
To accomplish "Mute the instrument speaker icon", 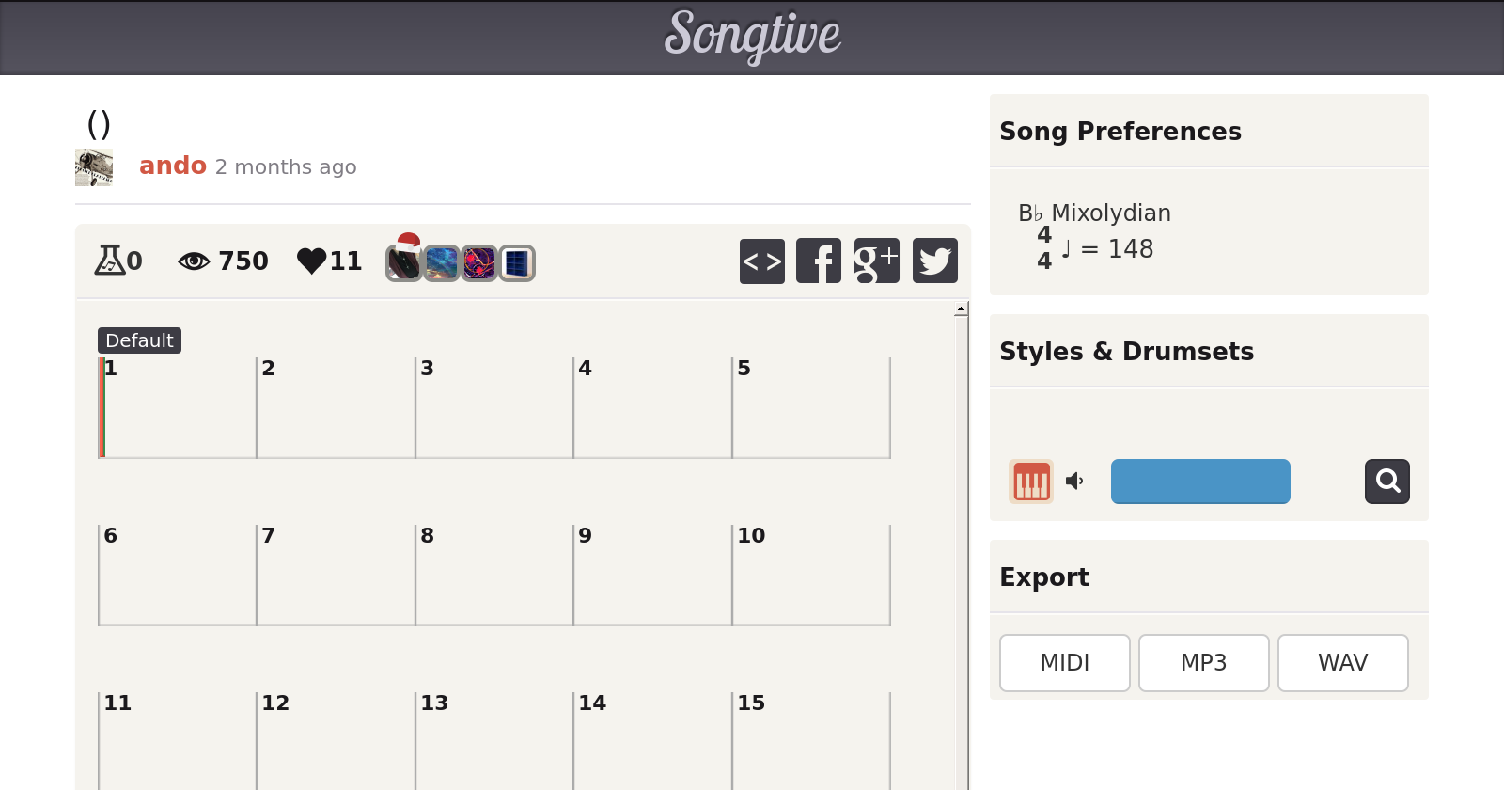I will point(1074,482).
